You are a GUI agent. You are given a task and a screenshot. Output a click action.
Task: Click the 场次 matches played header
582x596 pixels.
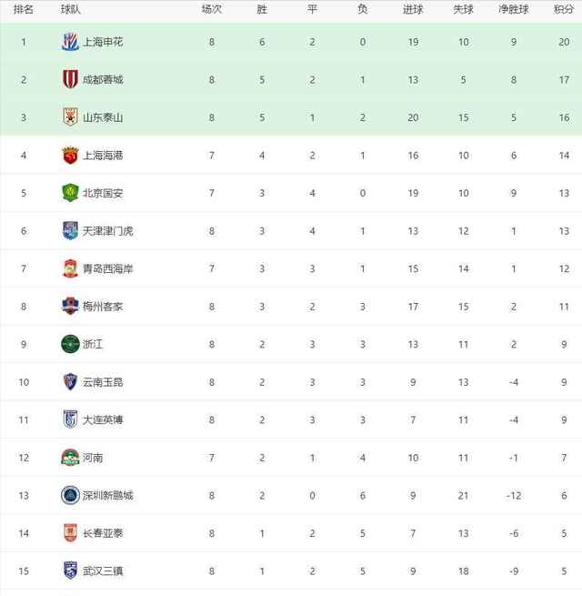tap(211, 9)
